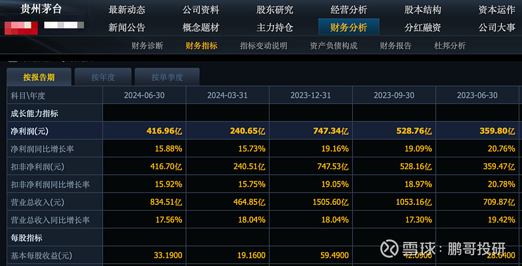Click the 2024-03-31 column header

(227, 96)
